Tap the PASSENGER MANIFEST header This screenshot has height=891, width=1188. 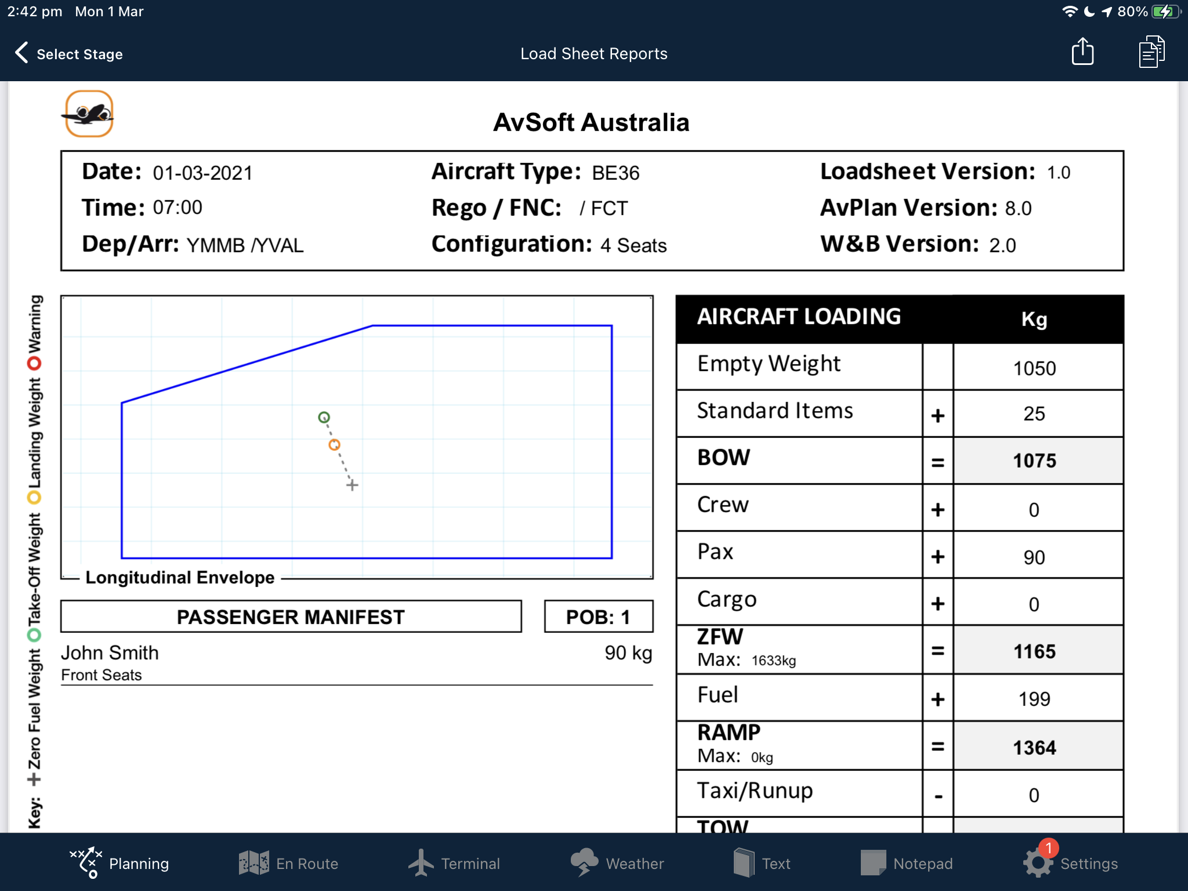tap(291, 617)
